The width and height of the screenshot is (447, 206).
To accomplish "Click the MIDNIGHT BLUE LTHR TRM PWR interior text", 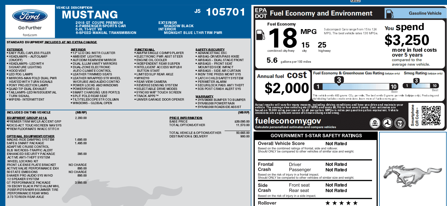I will point(193,33).
